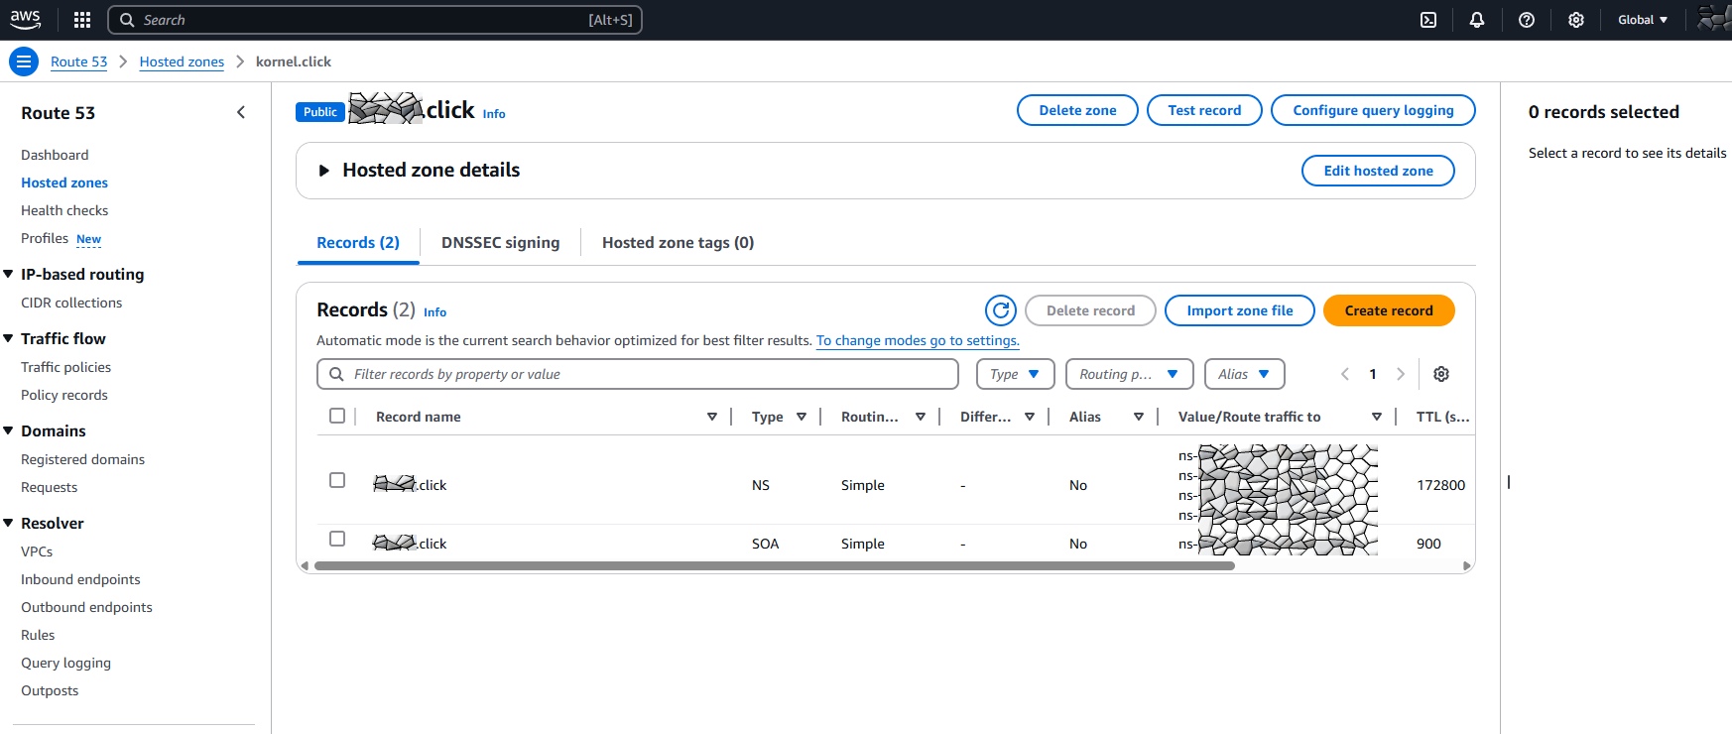Click the orange Create record button
This screenshot has width=1732, height=734.
[1389, 310]
